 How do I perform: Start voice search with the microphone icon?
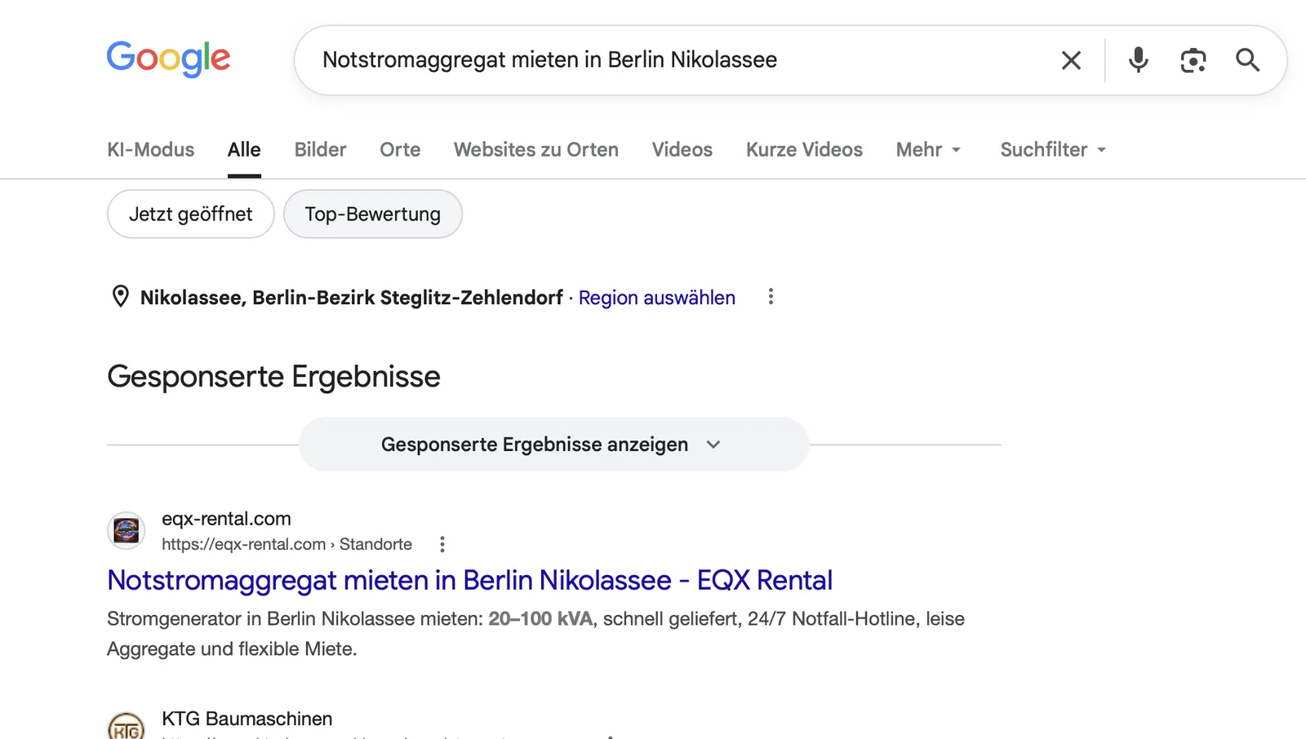(x=1138, y=60)
